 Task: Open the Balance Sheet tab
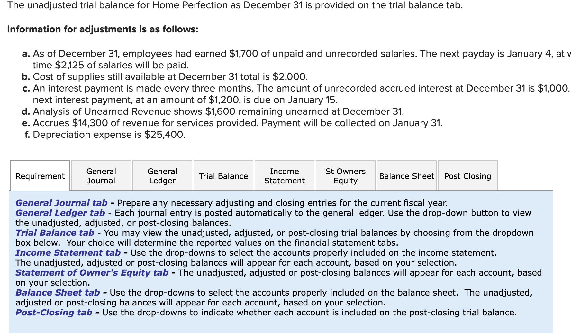point(406,176)
